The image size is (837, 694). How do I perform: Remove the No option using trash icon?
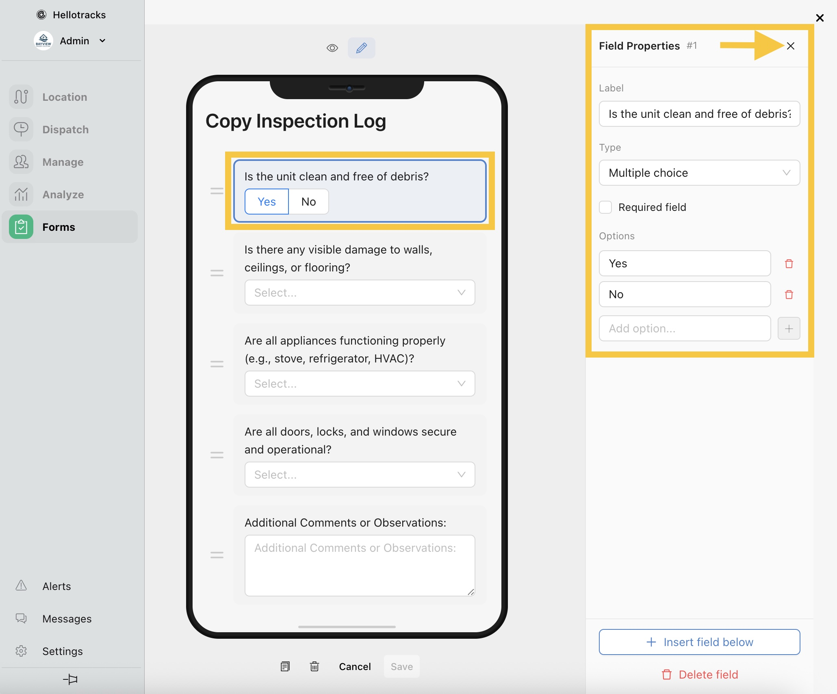[x=789, y=295]
